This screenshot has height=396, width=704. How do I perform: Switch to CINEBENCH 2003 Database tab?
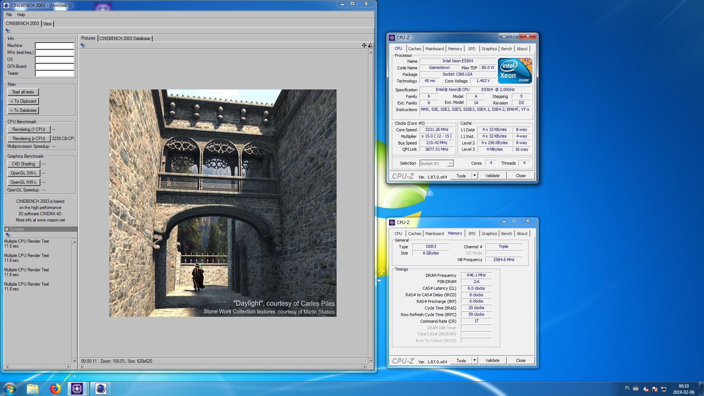point(125,38)
